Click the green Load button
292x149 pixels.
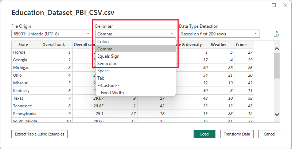[x=205, y=134]
